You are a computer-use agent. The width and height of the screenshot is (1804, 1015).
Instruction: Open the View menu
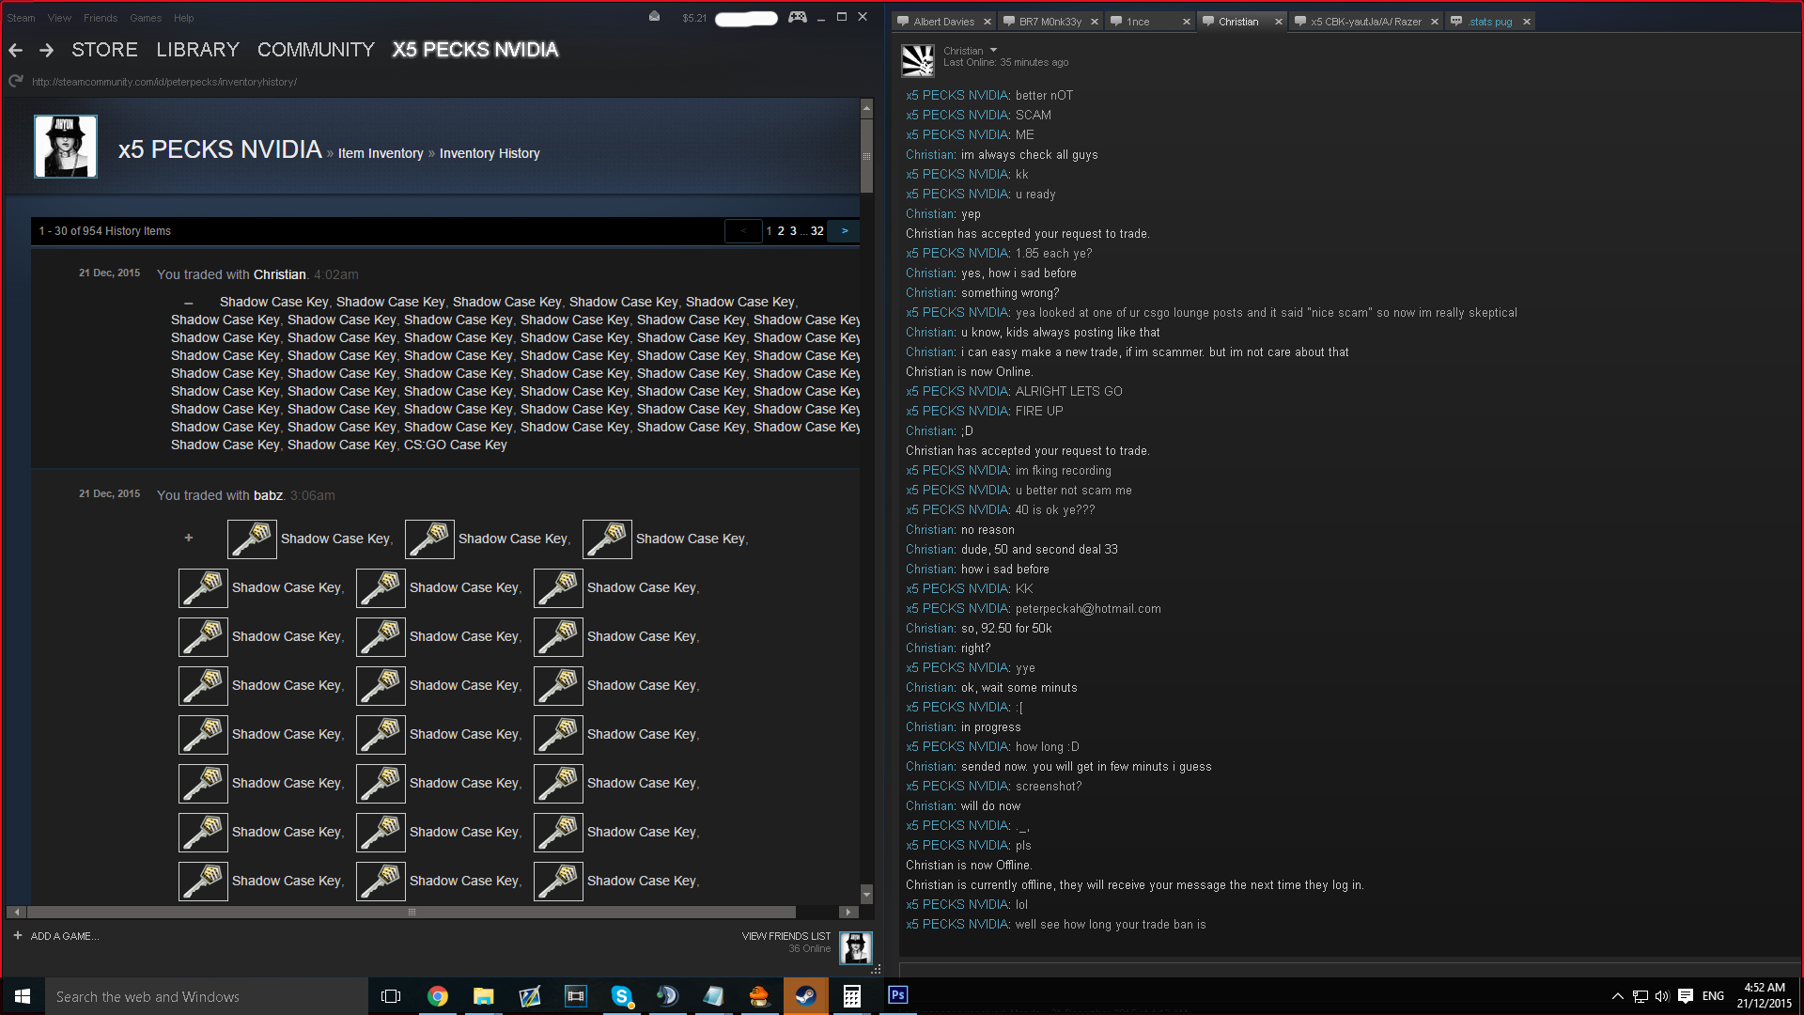59,18
